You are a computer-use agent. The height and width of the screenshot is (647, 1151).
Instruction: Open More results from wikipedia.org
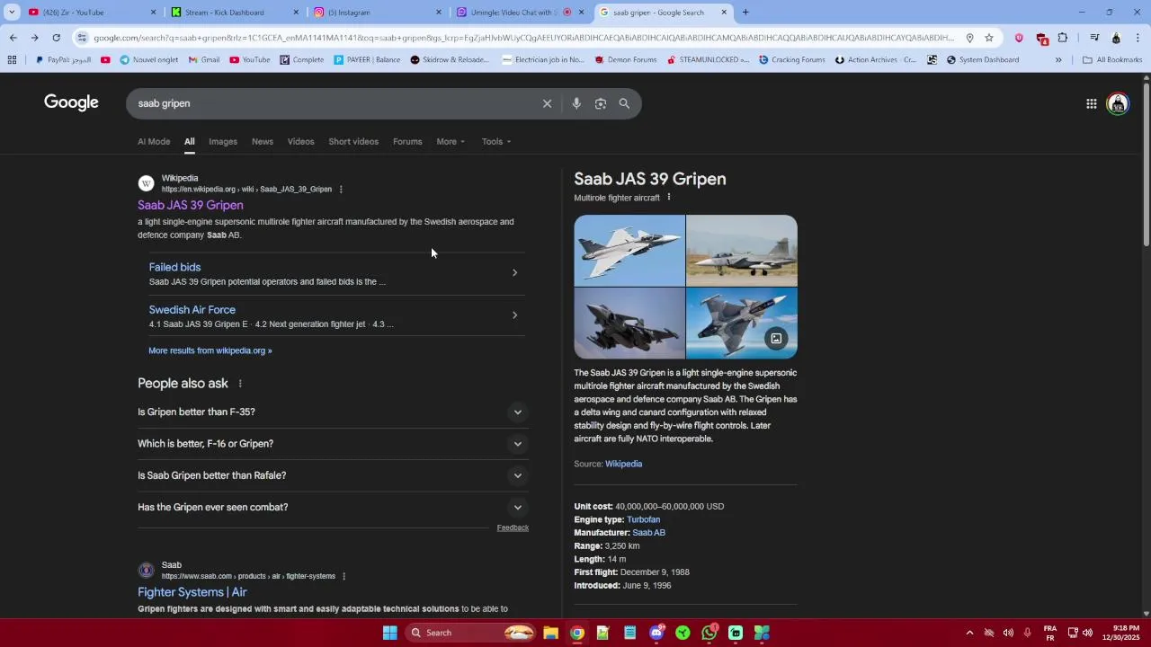pyautogui.click(x=210, y=350)
